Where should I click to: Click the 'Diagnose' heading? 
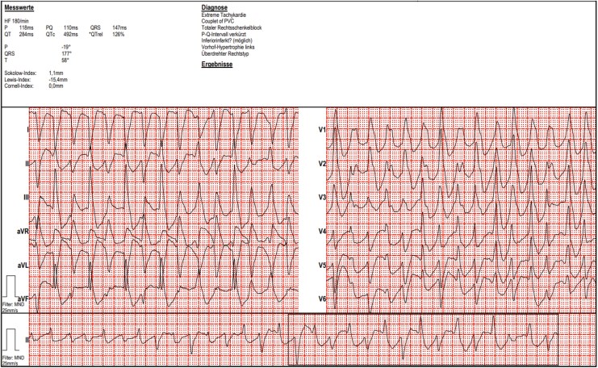coord(215,7)
